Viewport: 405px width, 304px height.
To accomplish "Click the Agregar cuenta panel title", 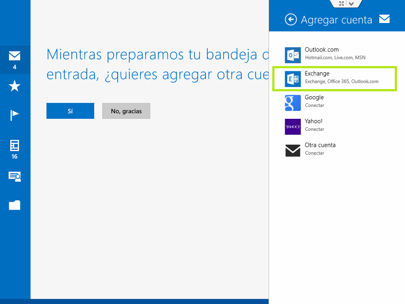I will click(x=337, y=20).
